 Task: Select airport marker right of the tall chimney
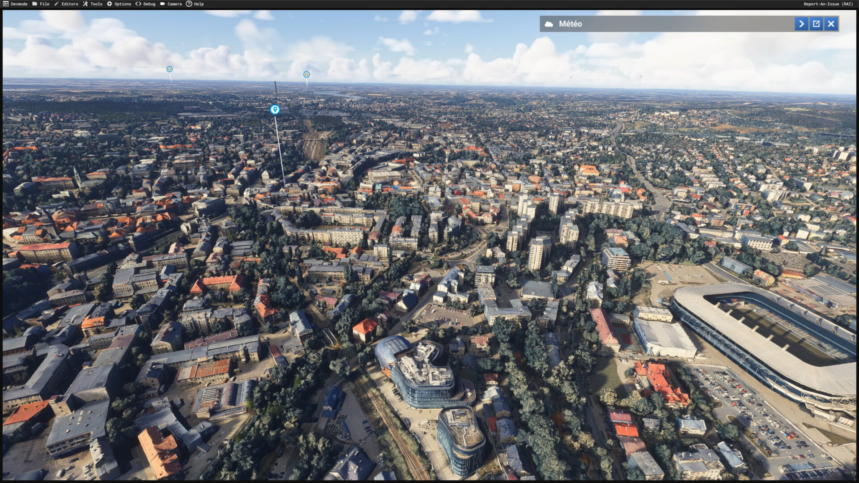306,74
